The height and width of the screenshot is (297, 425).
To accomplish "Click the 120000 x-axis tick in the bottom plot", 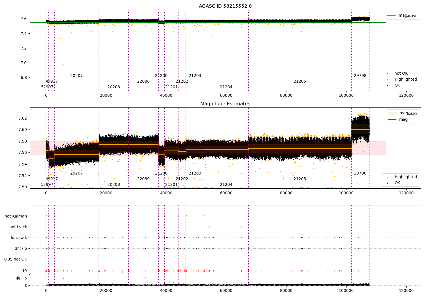I will point(406,290).
